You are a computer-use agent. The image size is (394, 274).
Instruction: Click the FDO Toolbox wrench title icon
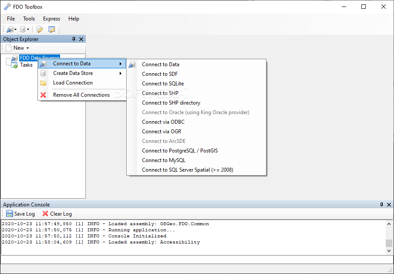click(x=7, y=7)
